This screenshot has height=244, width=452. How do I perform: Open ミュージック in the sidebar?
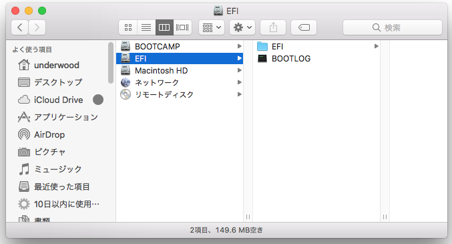coord(50,169)
